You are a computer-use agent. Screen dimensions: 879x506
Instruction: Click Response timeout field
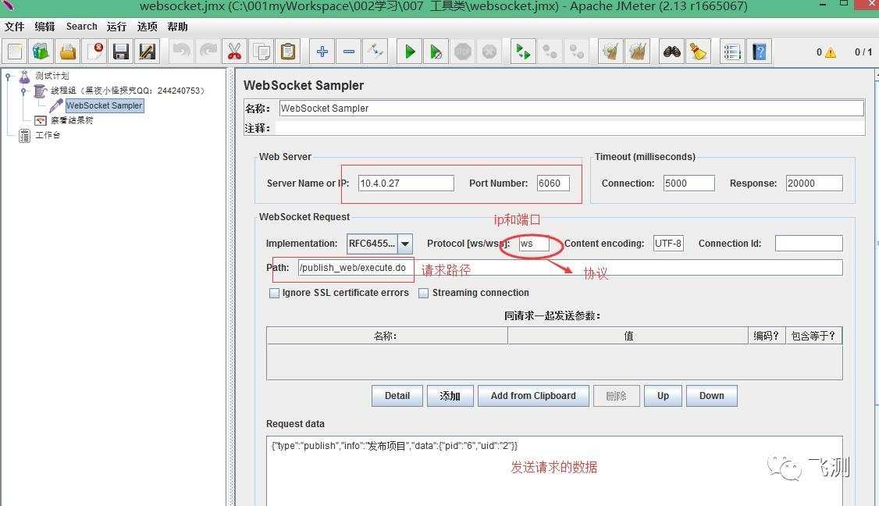pyautogui.click(x=814, y=184)
